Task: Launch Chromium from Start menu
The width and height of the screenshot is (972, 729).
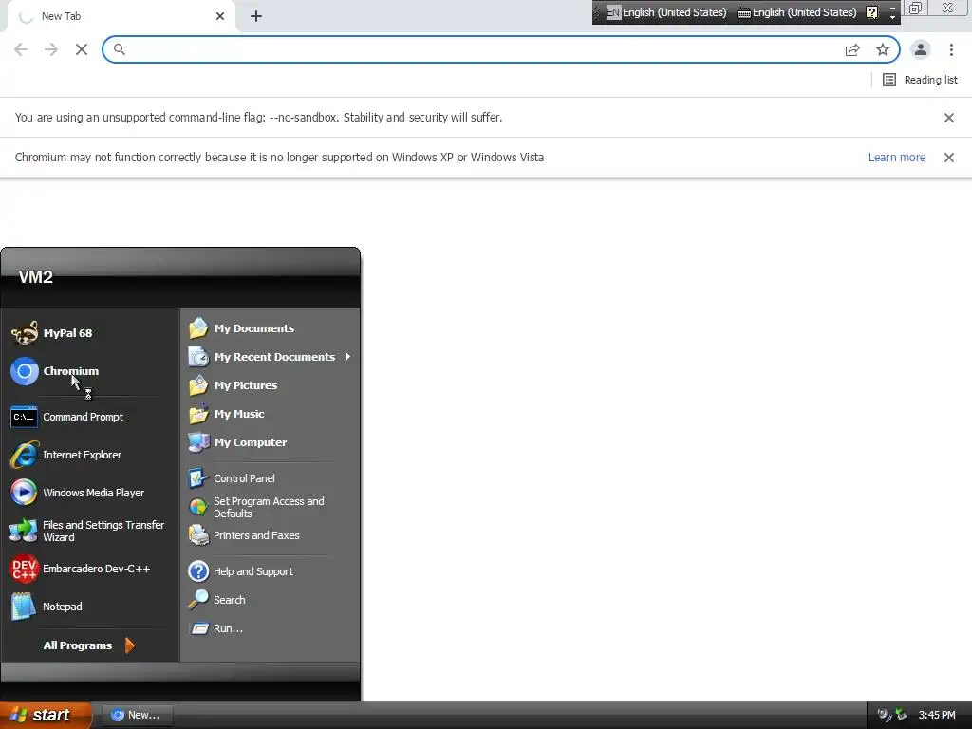Action: coord(90,371)
